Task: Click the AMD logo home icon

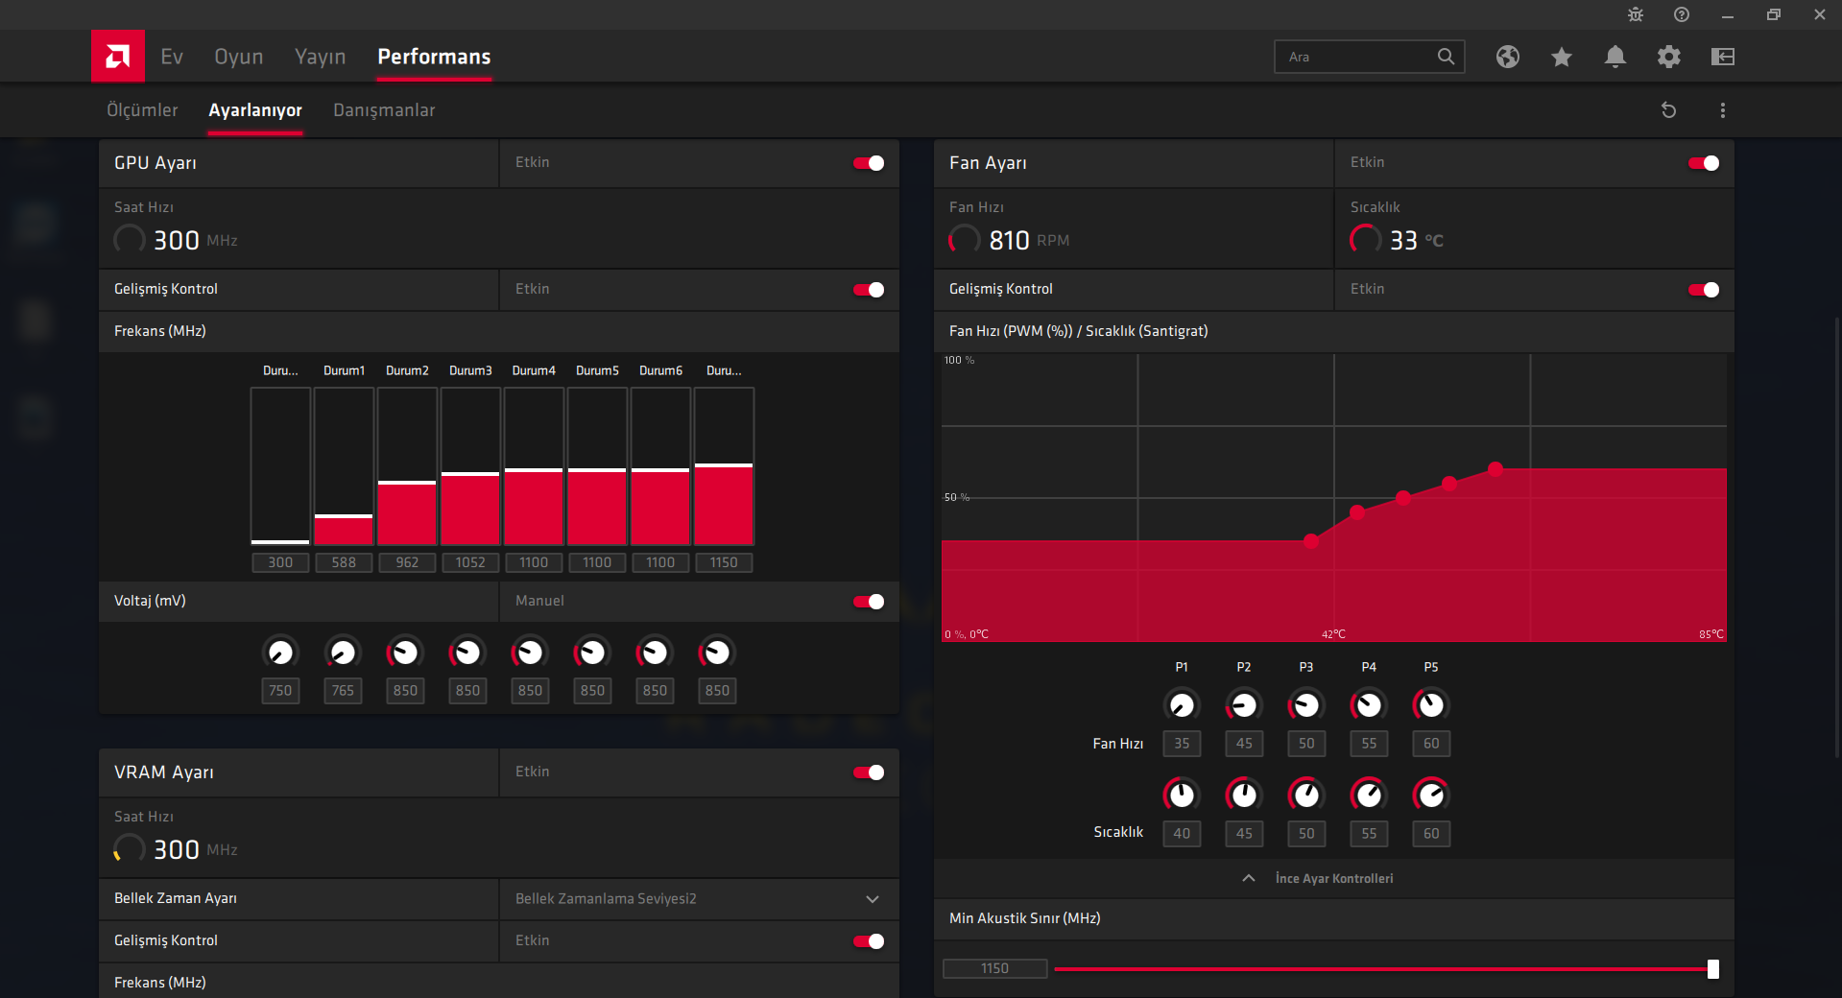Action: (118, 57)
